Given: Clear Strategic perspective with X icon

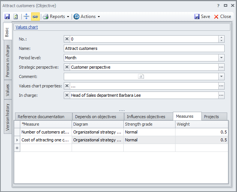Looking at the screenshot, I should coord(67,67).
